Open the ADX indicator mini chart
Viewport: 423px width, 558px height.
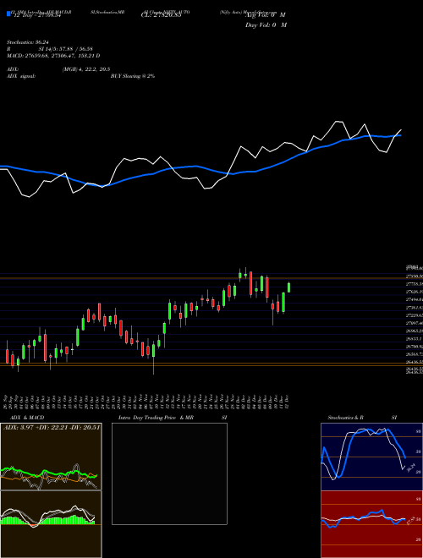pyautogui.click(x=51, y=457)
